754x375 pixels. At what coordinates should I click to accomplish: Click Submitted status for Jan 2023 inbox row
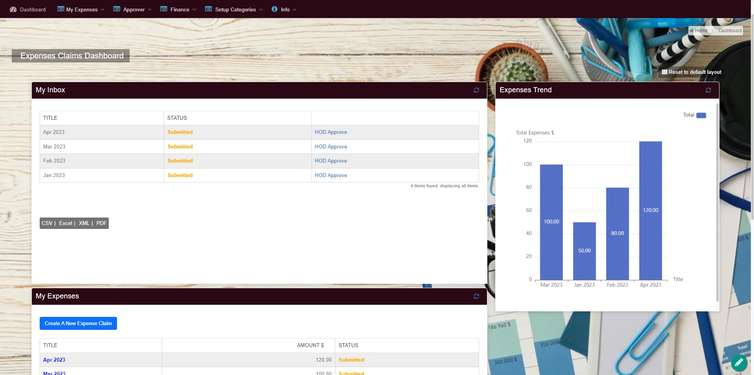180,176
